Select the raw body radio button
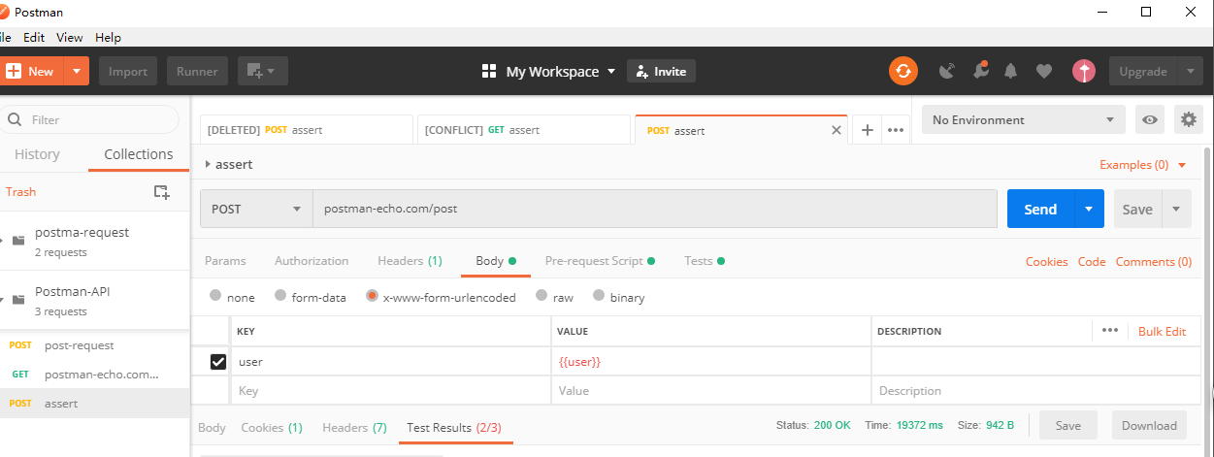Viewport: 1214px width, 457px height. click(541, 296)
